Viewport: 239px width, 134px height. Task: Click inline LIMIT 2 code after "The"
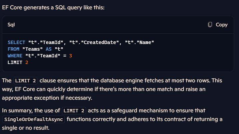pos(25,81)
